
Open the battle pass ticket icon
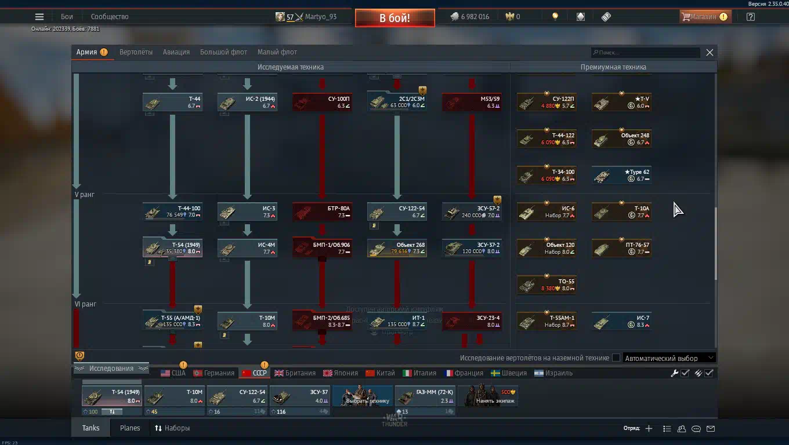point(606,17)
